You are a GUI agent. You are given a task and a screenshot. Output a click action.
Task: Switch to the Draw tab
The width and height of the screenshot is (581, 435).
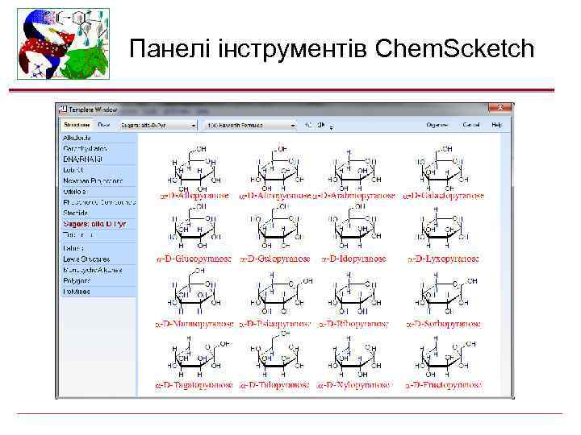click(x=104, y=125)
